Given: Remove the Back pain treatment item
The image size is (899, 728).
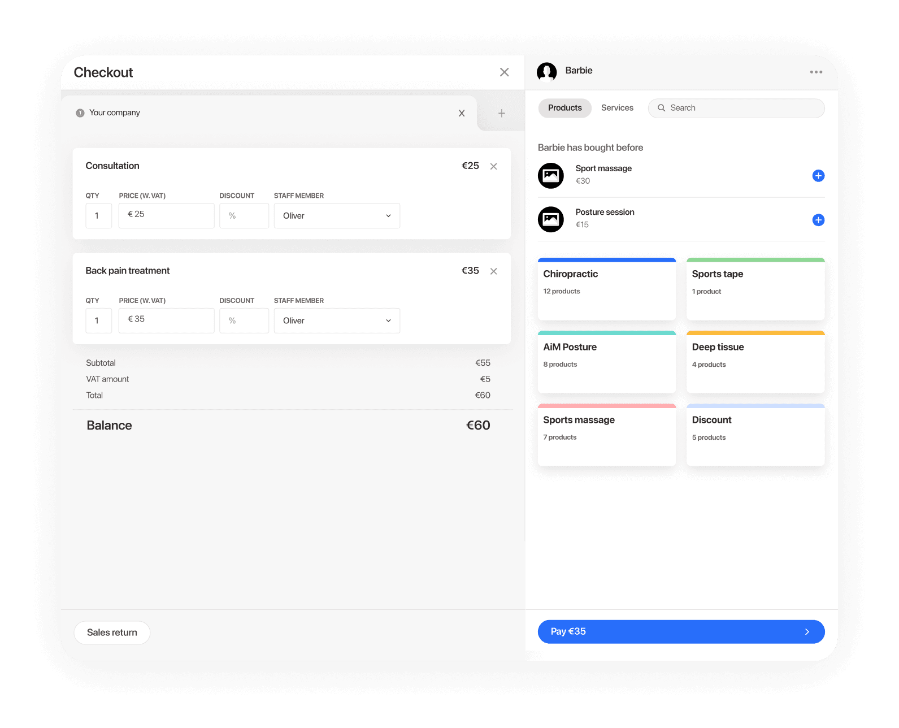Looking at the screenshot, I should (493, 271).
